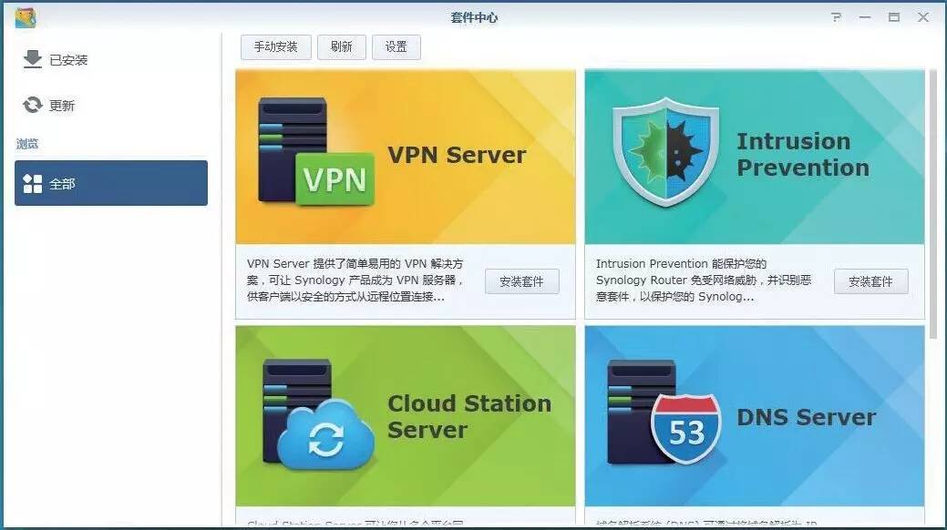This screenshot has width=947, height=530.
Task: Click the green VPN server icon
Action: pyautogui.click(x=316, y=151)
